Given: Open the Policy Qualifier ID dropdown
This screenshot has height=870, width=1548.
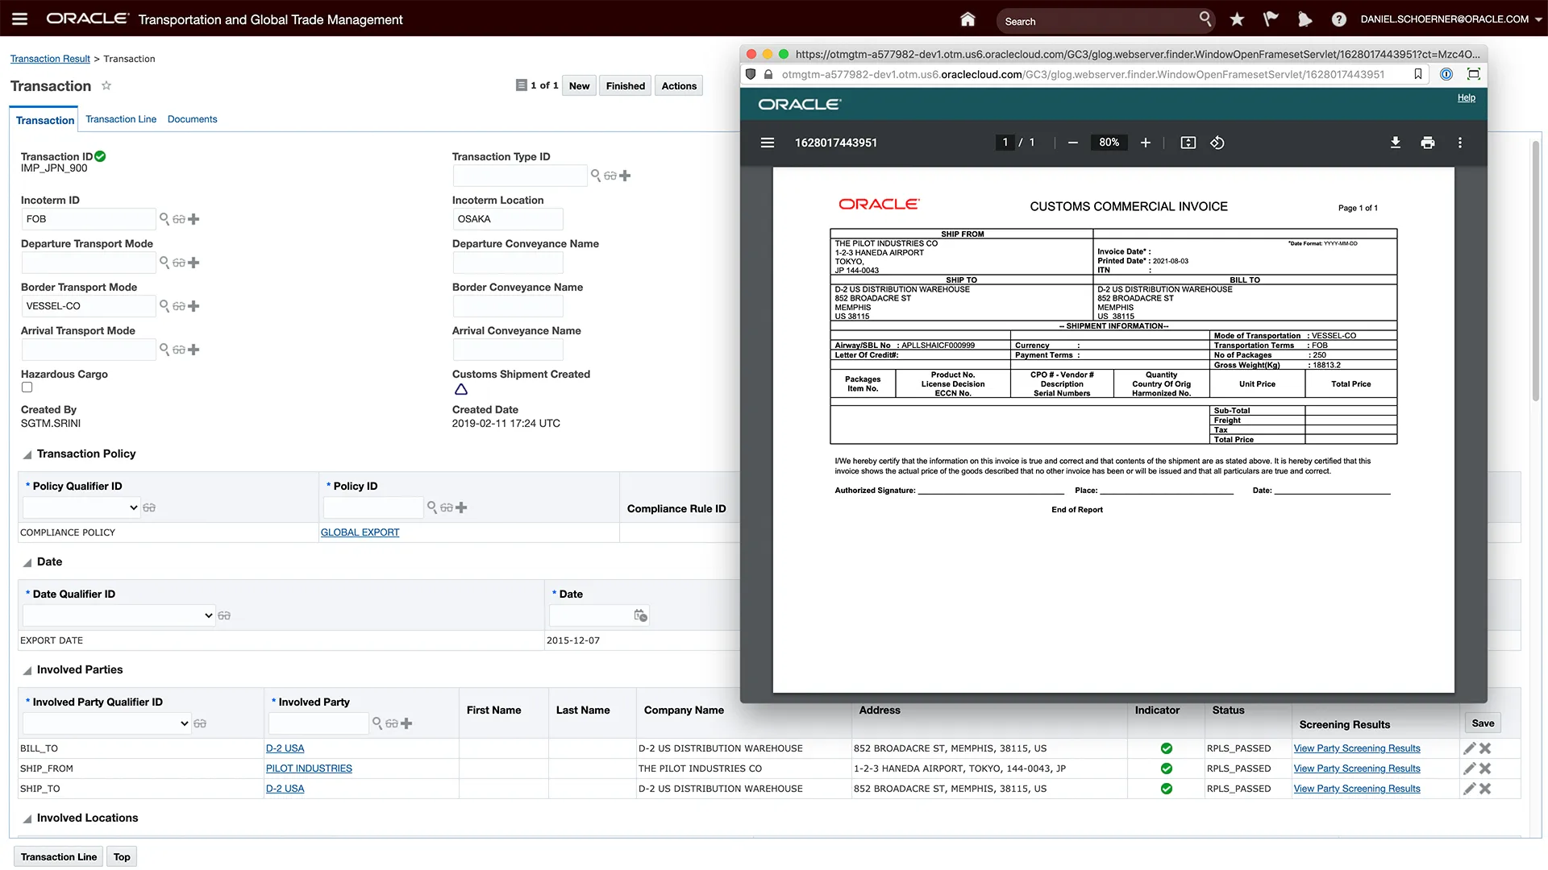Looking at the screenshot, I should [x=82, y=507].
